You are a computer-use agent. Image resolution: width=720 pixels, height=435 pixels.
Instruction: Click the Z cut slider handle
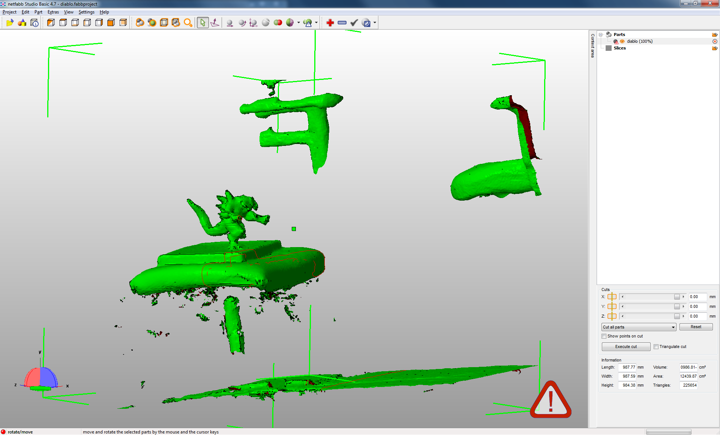(677, 316)
